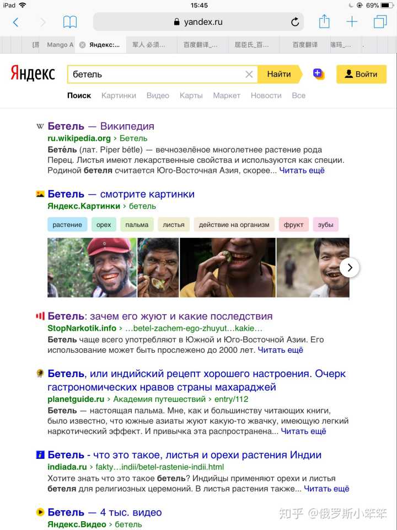Tap Safari back arrow

15,22
